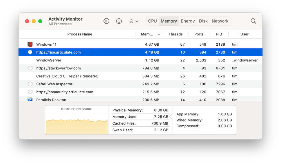281x164 pixels.
Task: Switch to the Energy tab
Action: click(188, 21)
